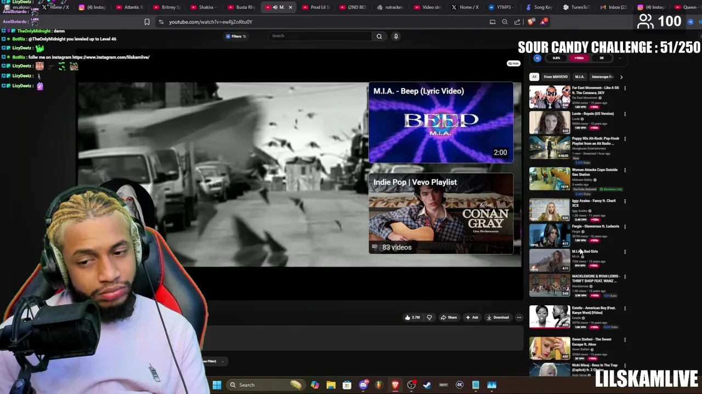Select the M.I.A. chip
702x394 pixels.
(580, 77)
